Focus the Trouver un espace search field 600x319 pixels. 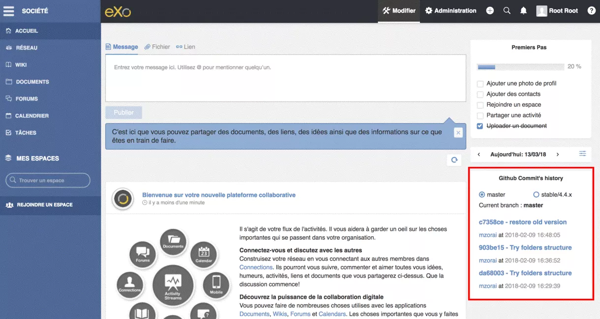(x=48, y=180)
